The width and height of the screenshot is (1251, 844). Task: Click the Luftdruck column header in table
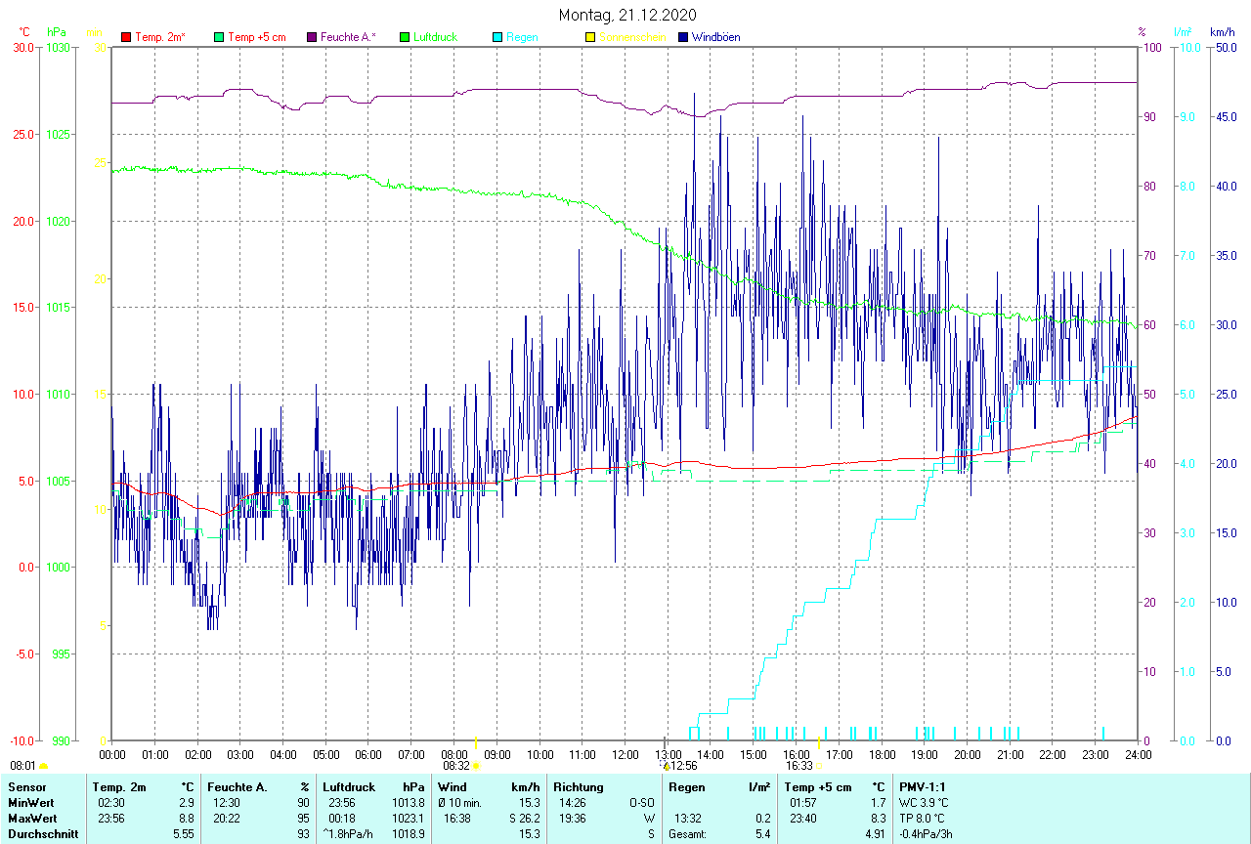(349, 786)
